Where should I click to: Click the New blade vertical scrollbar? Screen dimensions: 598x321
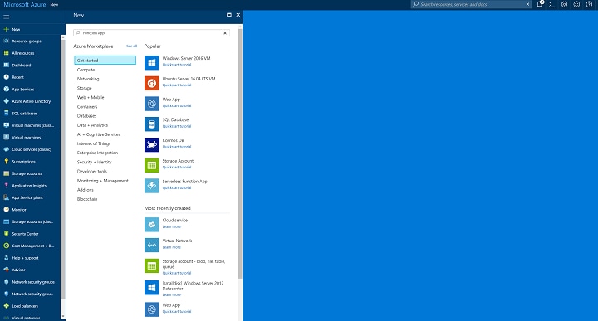click(x=240, y=153)
